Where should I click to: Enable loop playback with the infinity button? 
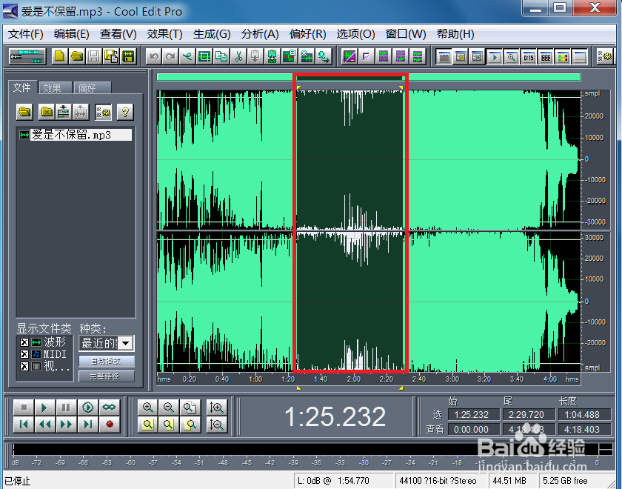pyautogui.click(x=109, y=408)
